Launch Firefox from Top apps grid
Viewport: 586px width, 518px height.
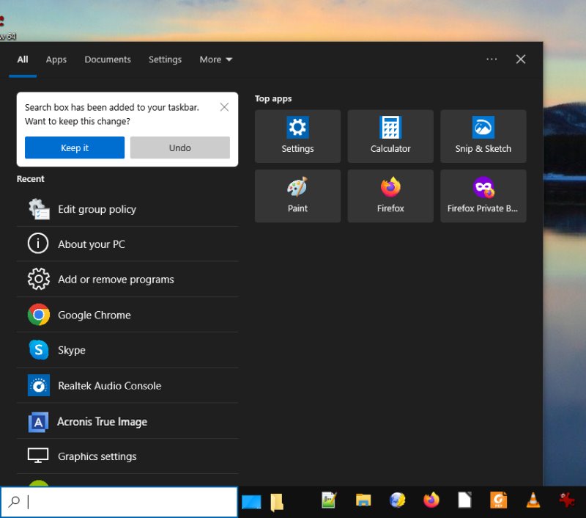point(390,195)
